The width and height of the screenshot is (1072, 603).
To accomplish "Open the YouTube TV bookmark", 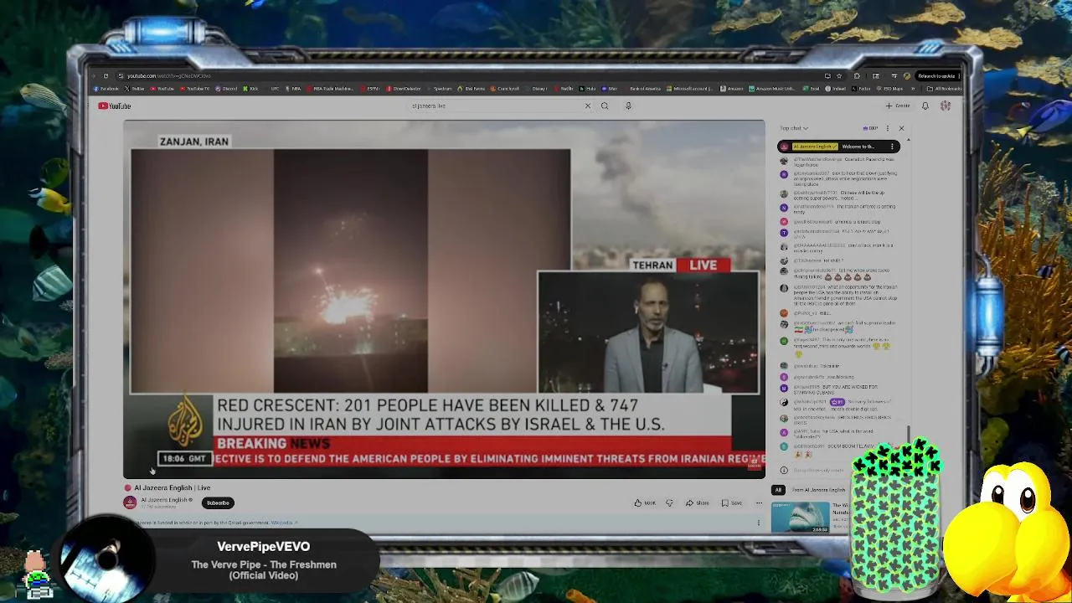I will tap(195, 89).
